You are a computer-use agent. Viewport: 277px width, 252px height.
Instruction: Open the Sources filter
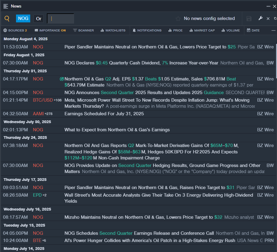click(15, 30)
